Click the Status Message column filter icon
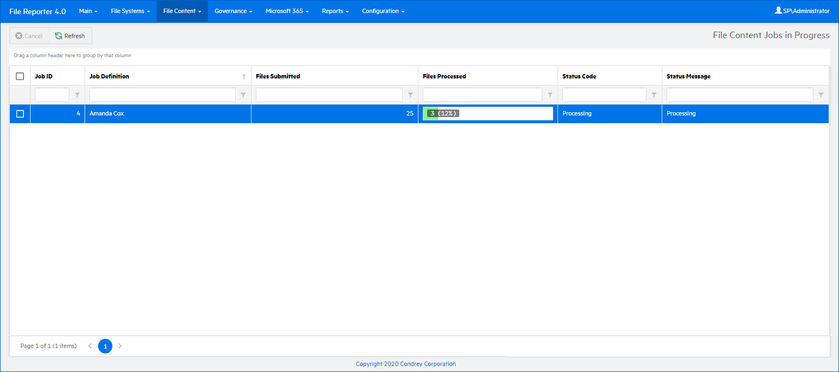839x372 pixels. pyautogui.click(x=821, y=95)
